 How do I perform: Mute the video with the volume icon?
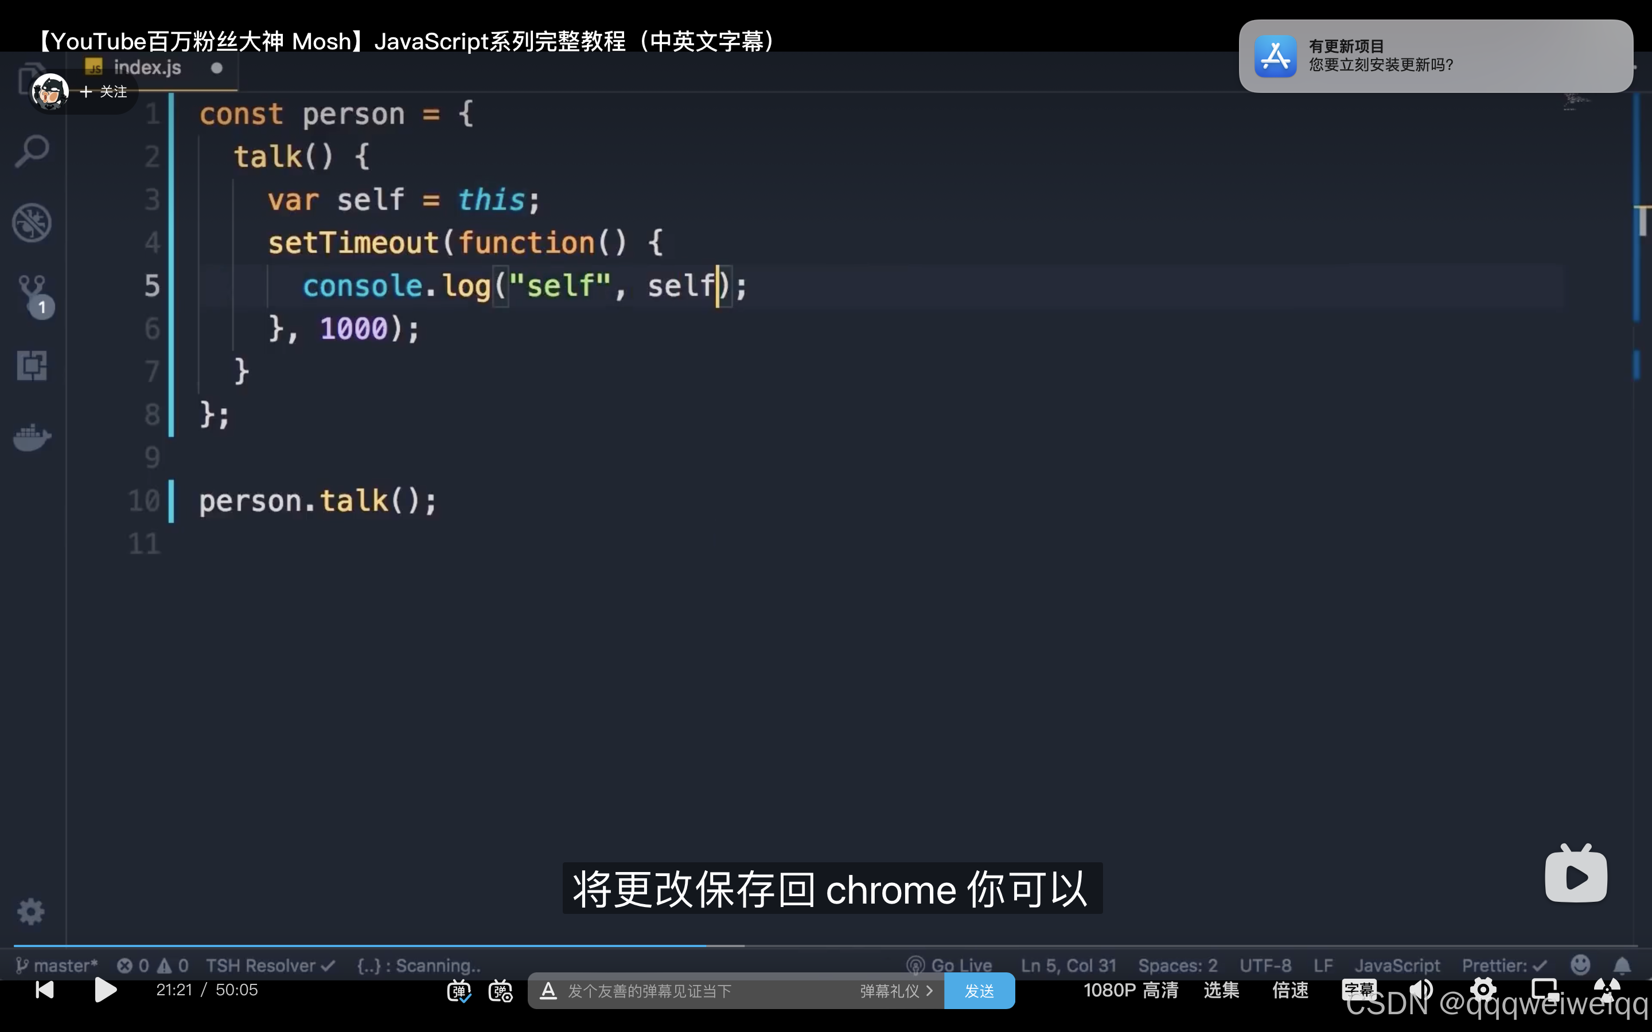click(1421, 990)
